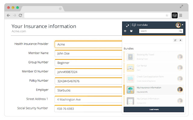193x120 pixels.
Task: Click the Load more button
Action: [x=154, y=109]
